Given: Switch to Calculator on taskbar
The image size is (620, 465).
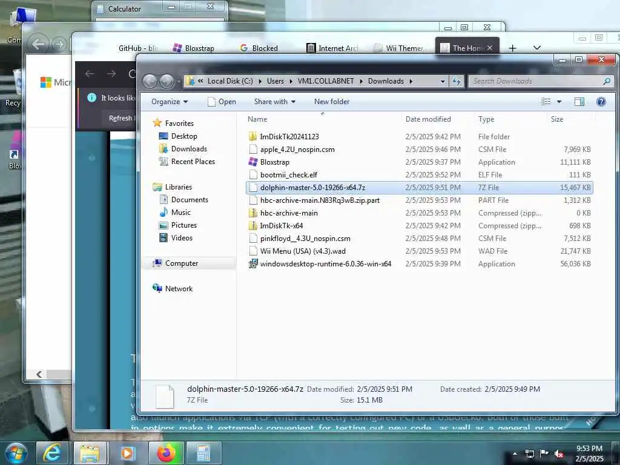Looking at the screenshot, I should (203, 453).
